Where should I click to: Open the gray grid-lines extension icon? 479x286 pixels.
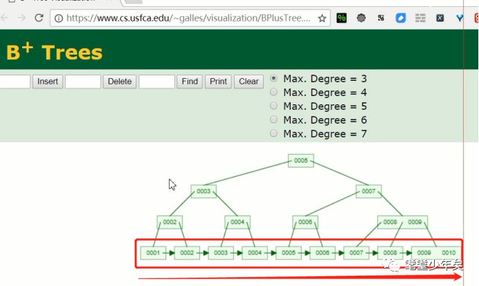click(x=420, y=18)
